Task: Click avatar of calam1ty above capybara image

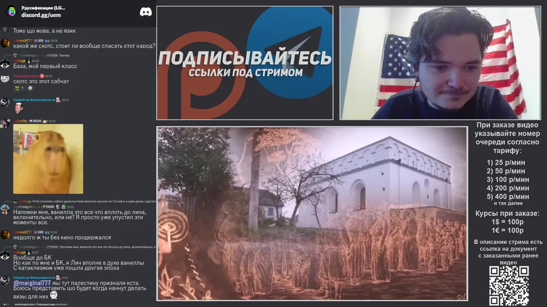Action: 5,124
